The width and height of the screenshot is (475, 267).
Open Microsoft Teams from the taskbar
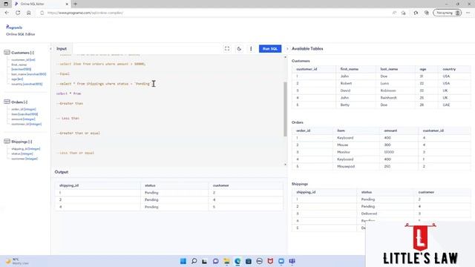pos(292,261)
